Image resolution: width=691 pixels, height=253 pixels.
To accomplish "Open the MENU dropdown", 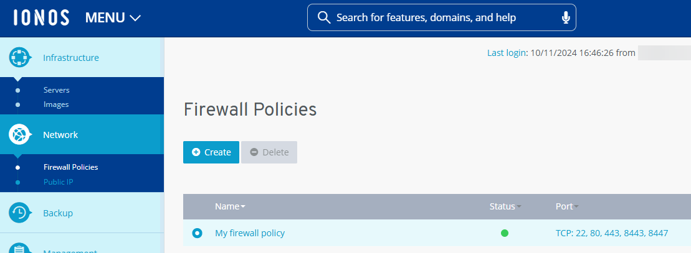I will [x=113, y=18].
